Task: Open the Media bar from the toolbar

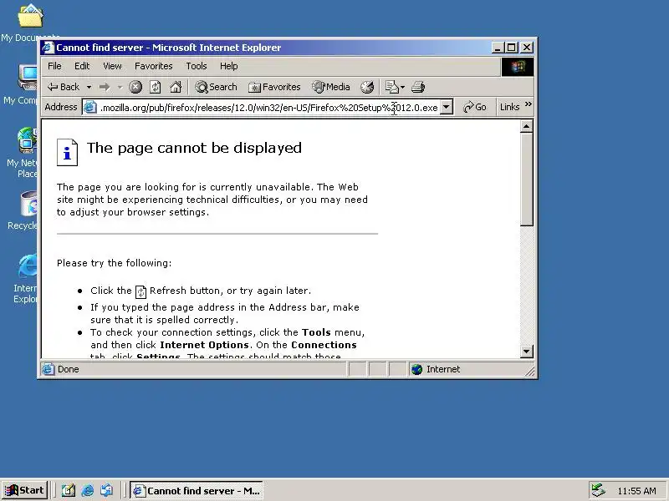Action: coord(331,87)
